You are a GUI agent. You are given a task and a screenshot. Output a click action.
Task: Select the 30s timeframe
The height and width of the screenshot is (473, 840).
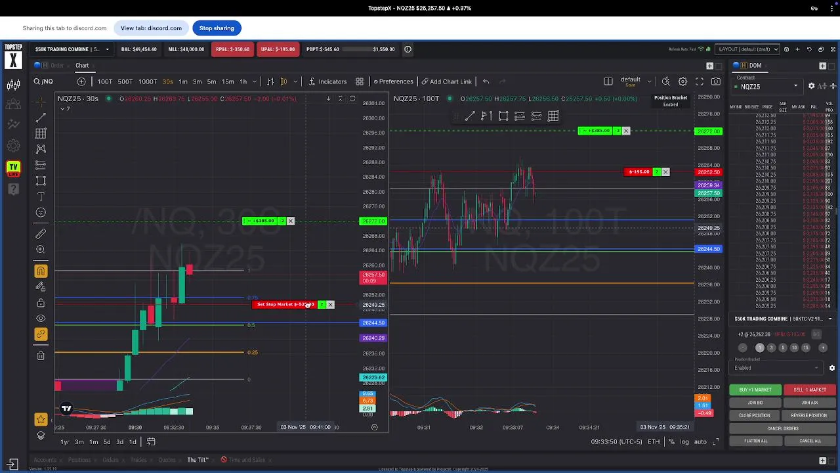tap(167, 81)
